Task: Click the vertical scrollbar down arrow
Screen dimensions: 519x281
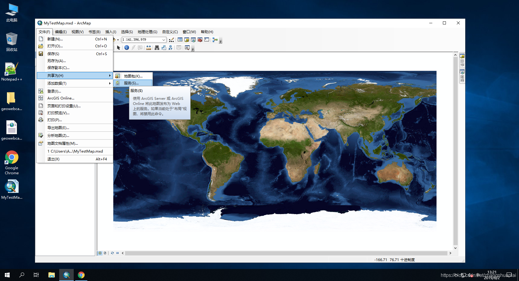Action: pos(456,248)
